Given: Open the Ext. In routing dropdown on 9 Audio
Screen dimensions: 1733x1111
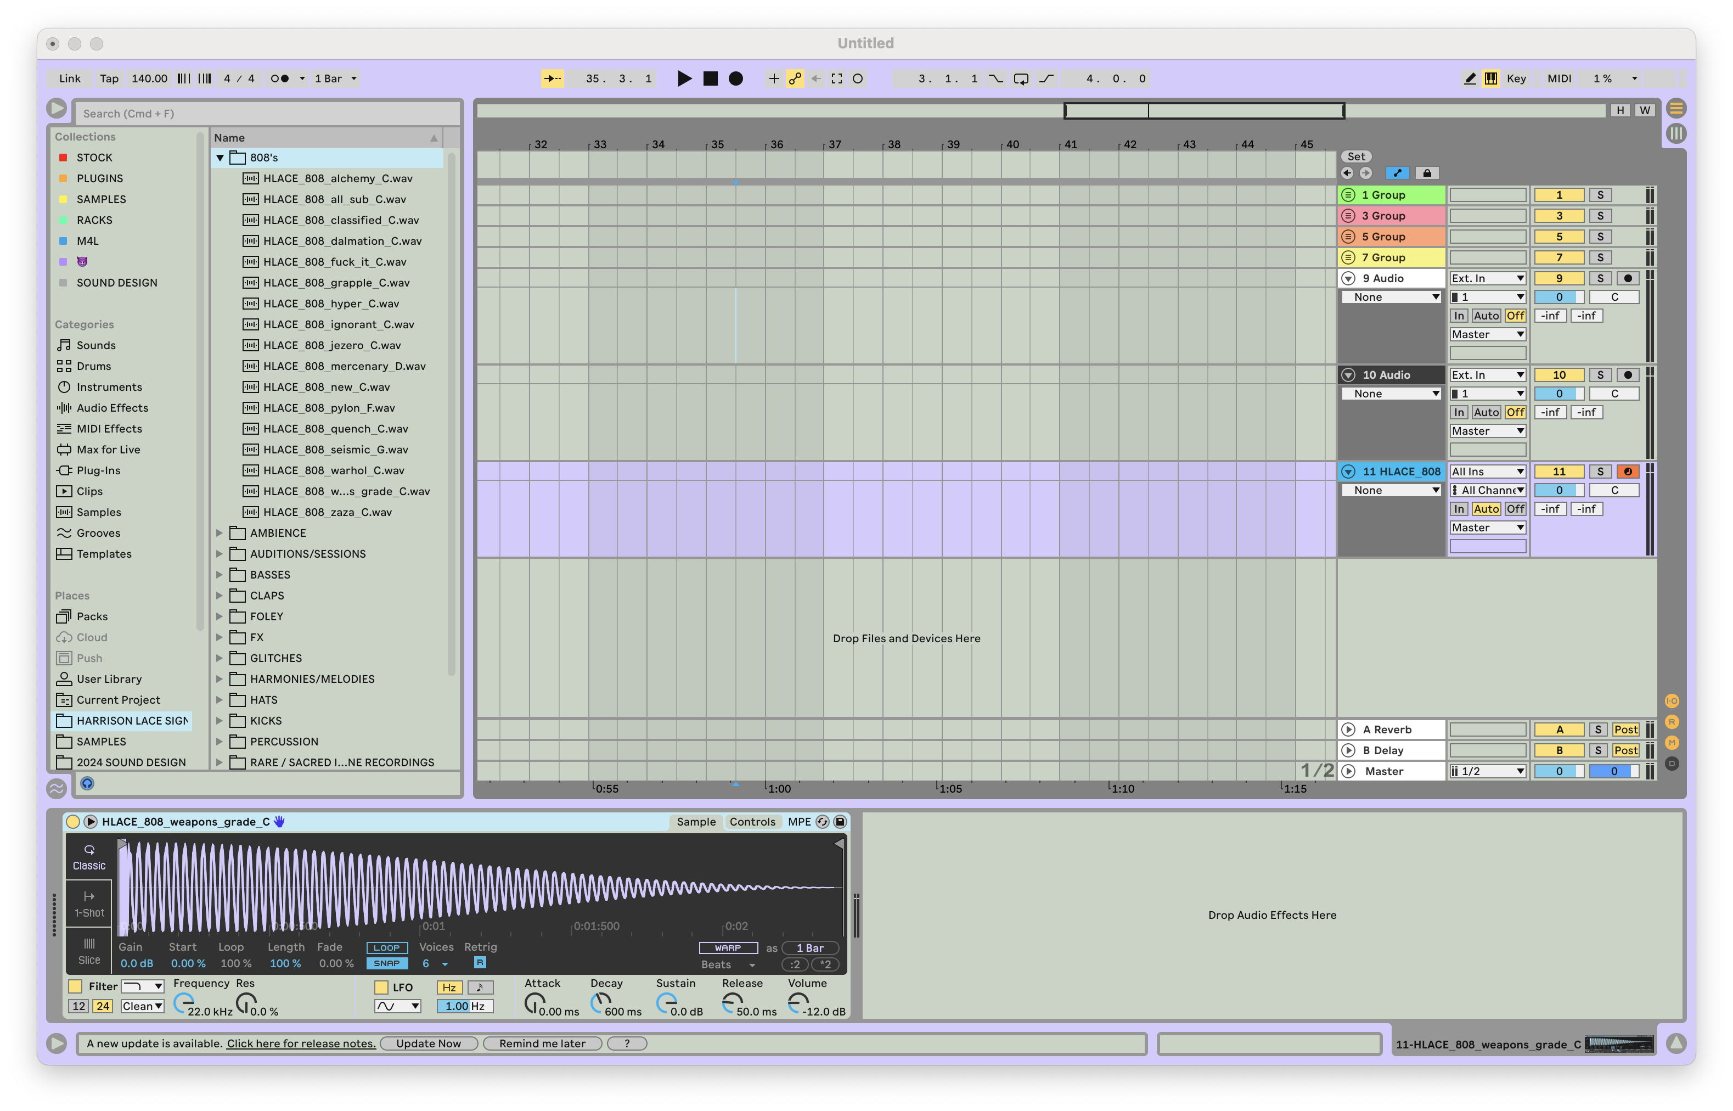Looking at the screenshot, I should pos(1487,278).
